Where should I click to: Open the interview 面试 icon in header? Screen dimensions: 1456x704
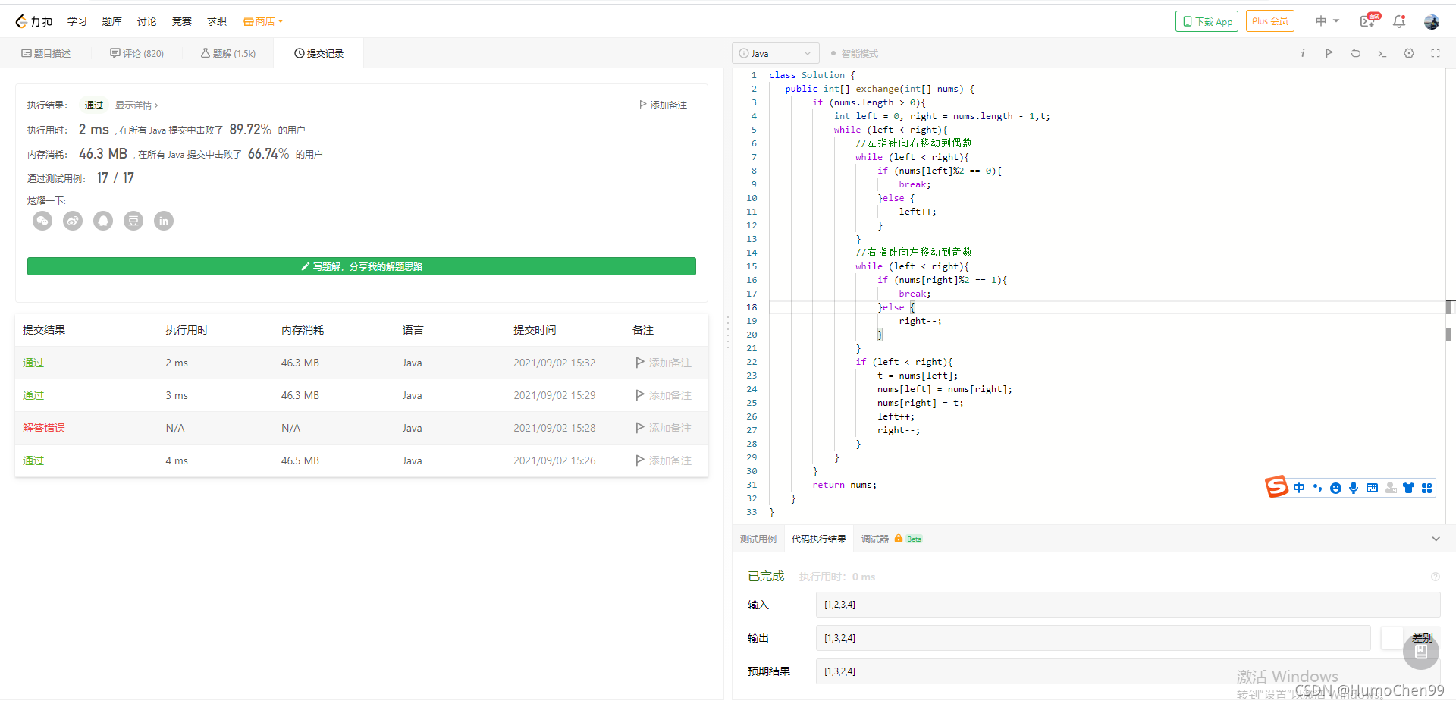click(x=1369, y=21)
